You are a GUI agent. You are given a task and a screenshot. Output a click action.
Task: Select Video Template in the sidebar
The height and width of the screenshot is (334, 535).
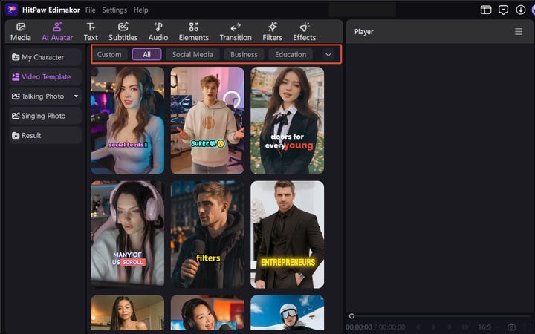[45, 76]
